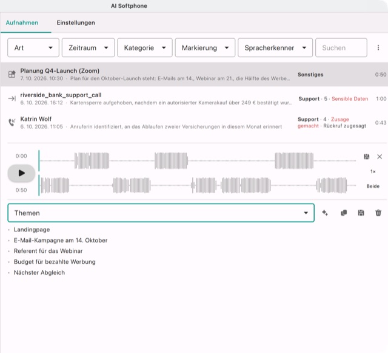Open the Kategorie filter dropdown
388x353 pixels.
pos(145,47)
